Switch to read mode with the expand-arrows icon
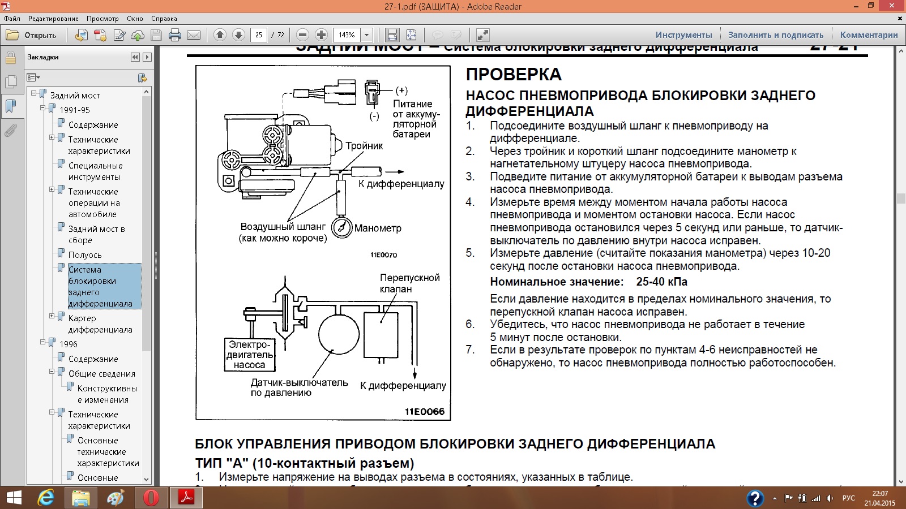Screen dimensions: 906x509 click(x=482, y=35)
